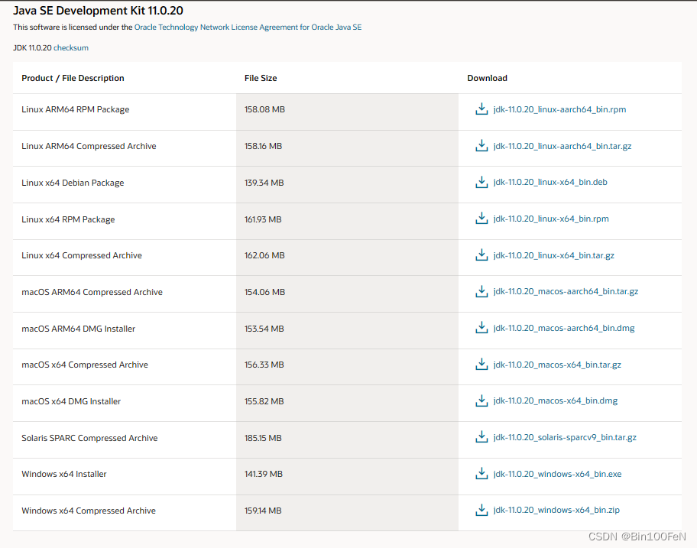Image resolution: width=697 pixels, height=548 pixels.
Task: Select Linux ARM64 Compressed Archive description
Action: pyautogui.click(x=89, y=146)
